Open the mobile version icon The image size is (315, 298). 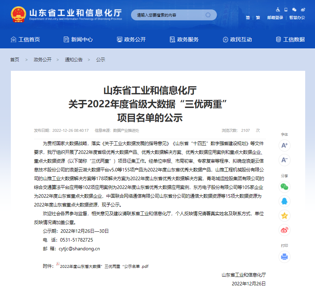(286, 9)
